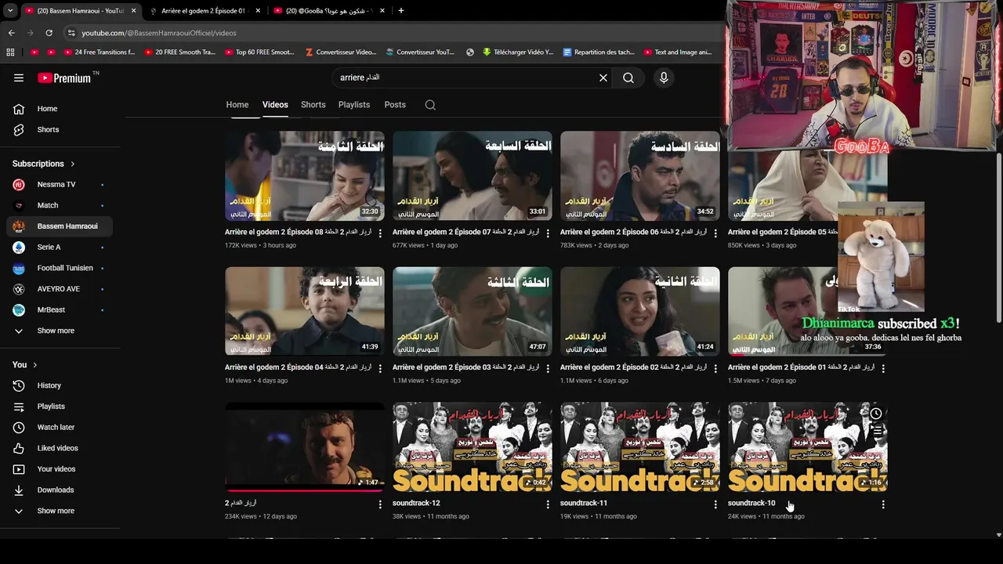1003x564 pixels.
Task: Open Downloads in sidebar
Action: coord(60,490)
